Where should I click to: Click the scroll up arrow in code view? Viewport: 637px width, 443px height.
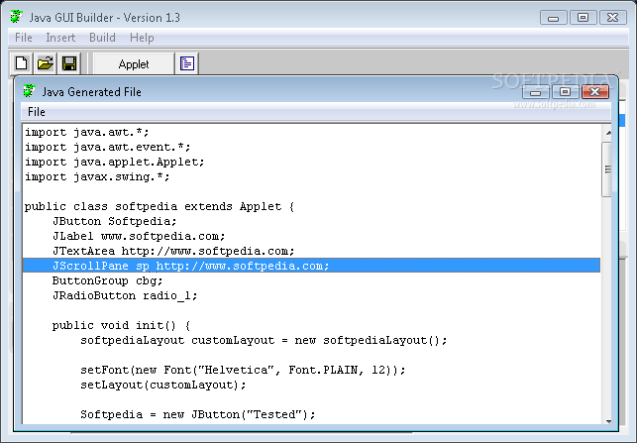tap(608, 133)
